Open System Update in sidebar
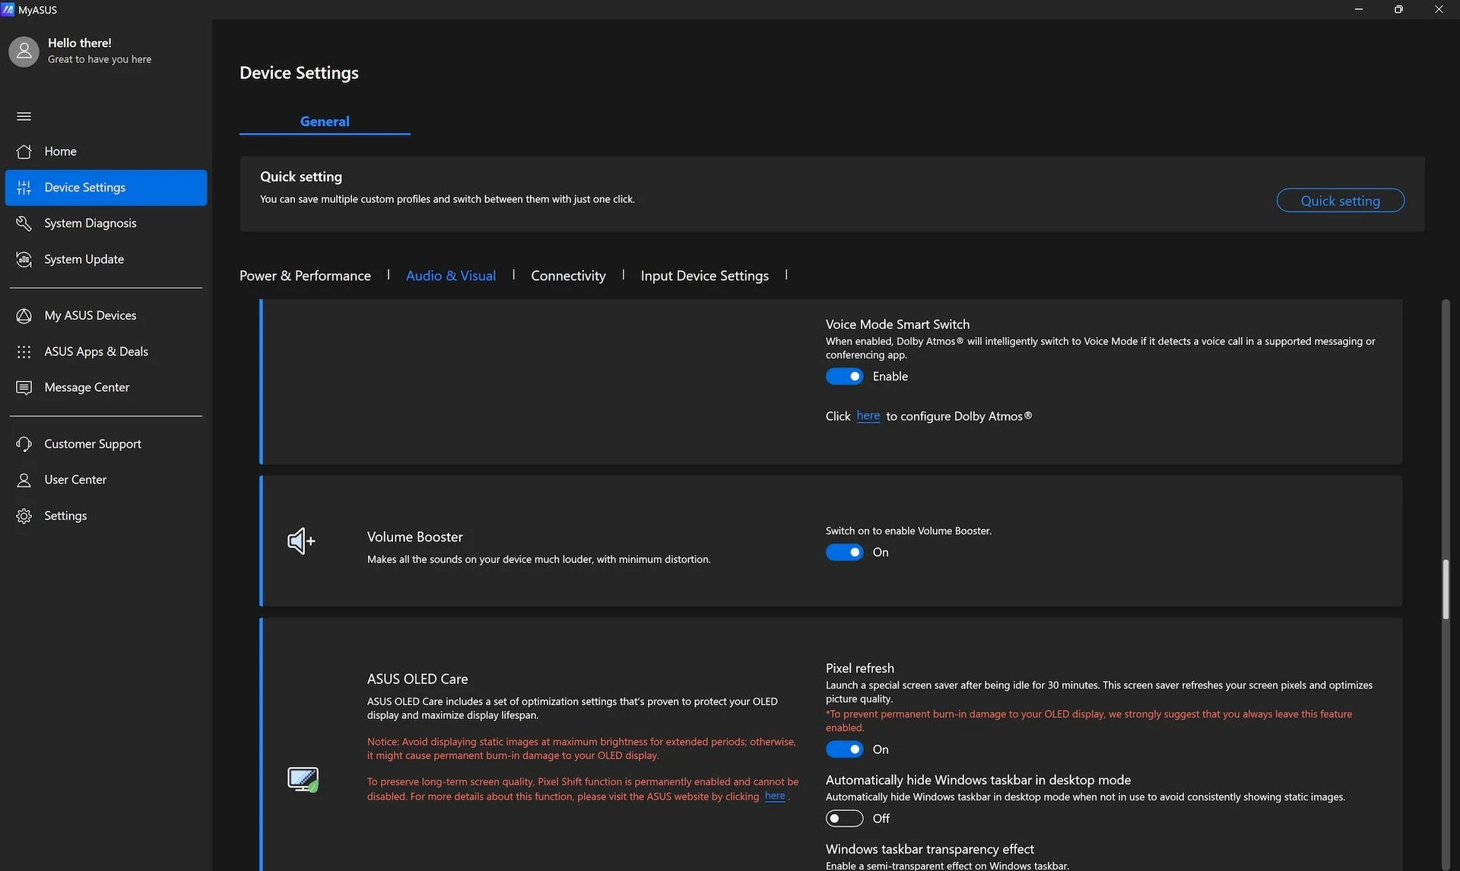This screenshot has width=1460, height=871. point(106,259)
